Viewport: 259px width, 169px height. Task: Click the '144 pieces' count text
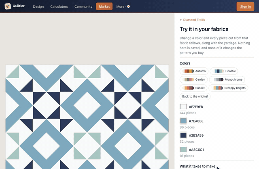tap(188, 113)
